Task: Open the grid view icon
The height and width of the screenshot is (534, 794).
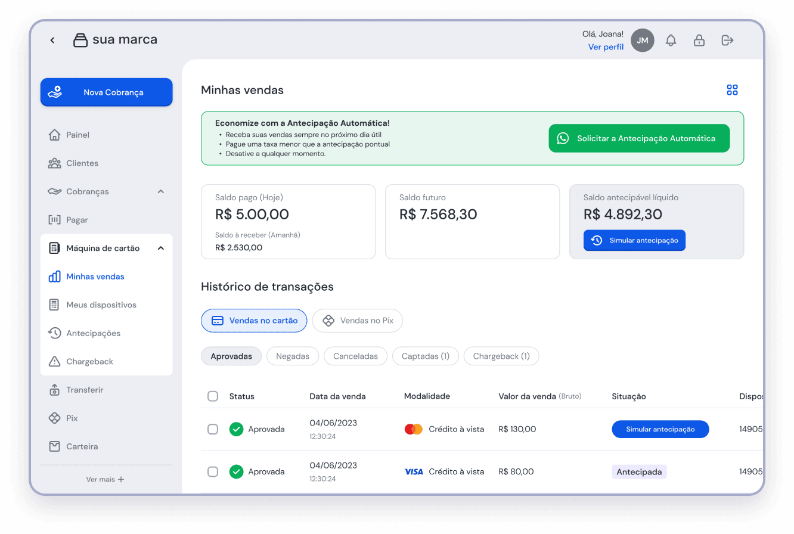Action: coord(732,90)
